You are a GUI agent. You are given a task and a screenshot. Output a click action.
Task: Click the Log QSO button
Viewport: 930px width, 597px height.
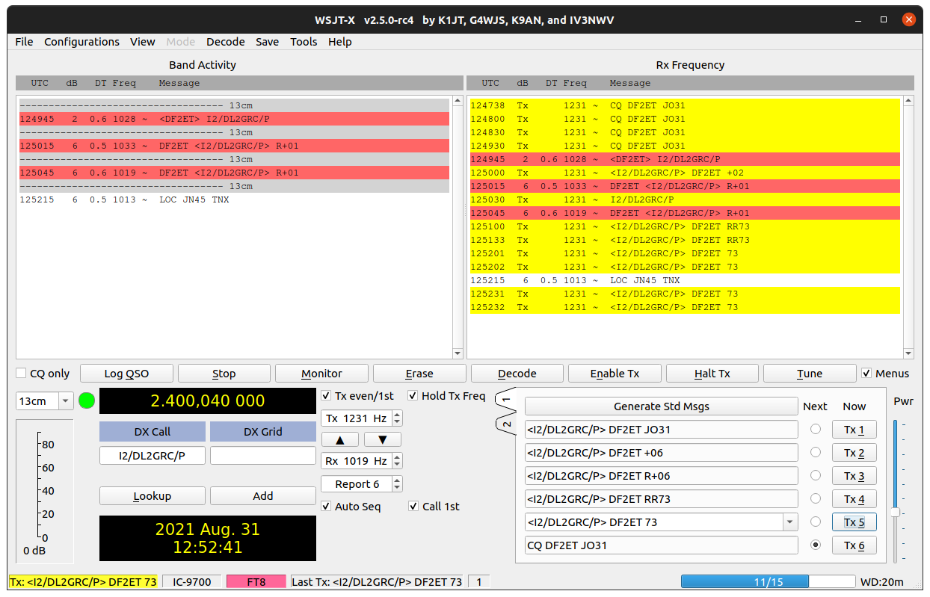click(126, 374)
